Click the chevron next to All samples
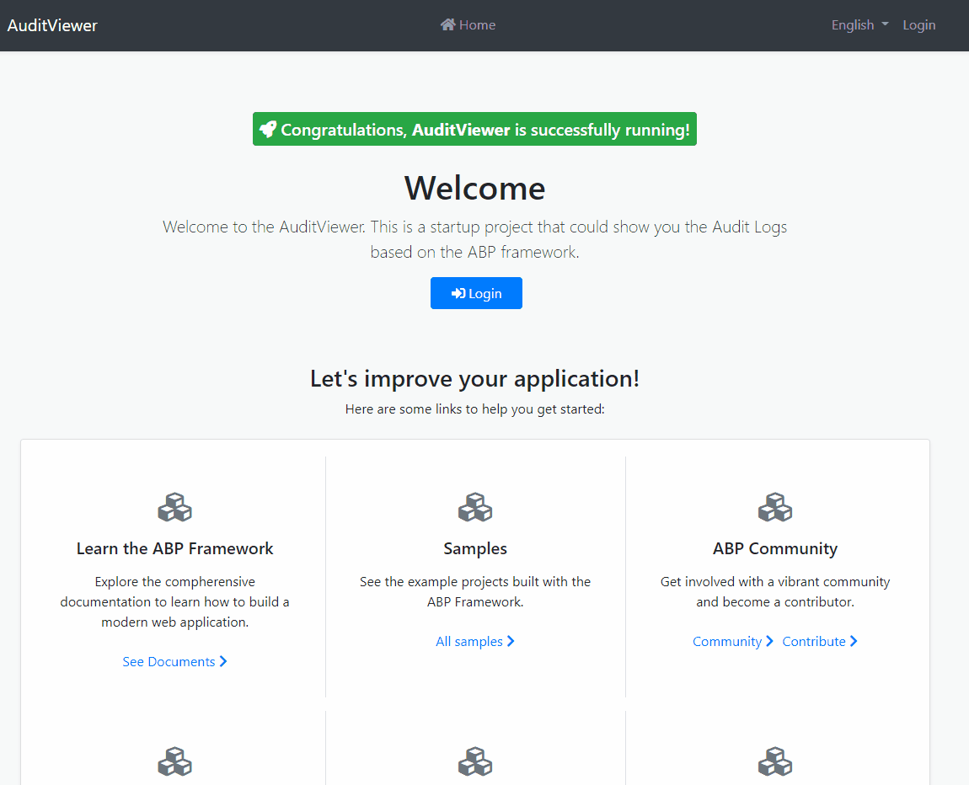This screenshot has width=969, height=785. pos(511,641)
